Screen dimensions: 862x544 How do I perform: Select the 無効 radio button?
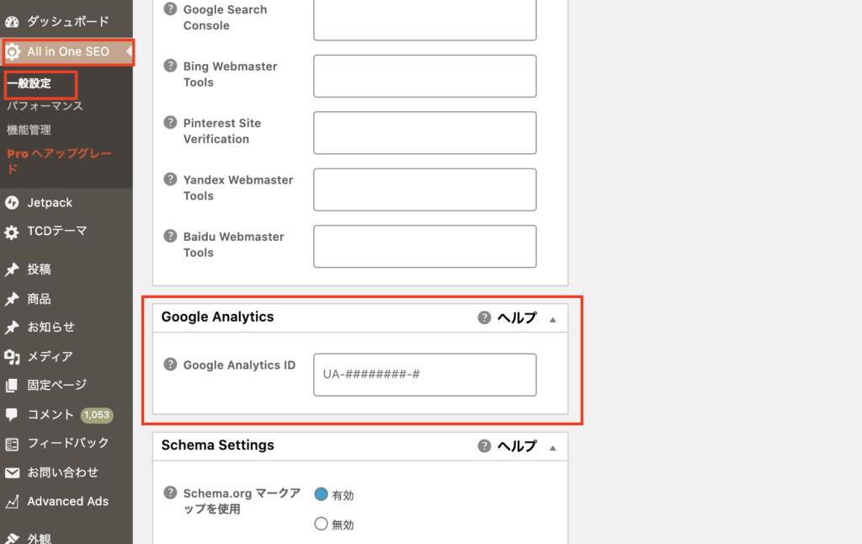[321, 524]
